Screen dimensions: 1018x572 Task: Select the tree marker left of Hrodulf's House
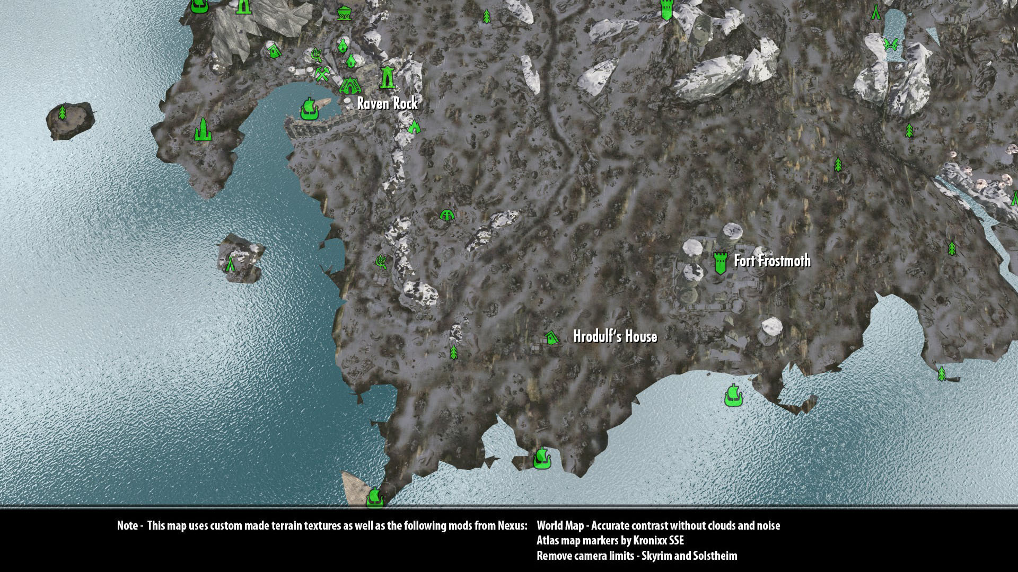453,352
